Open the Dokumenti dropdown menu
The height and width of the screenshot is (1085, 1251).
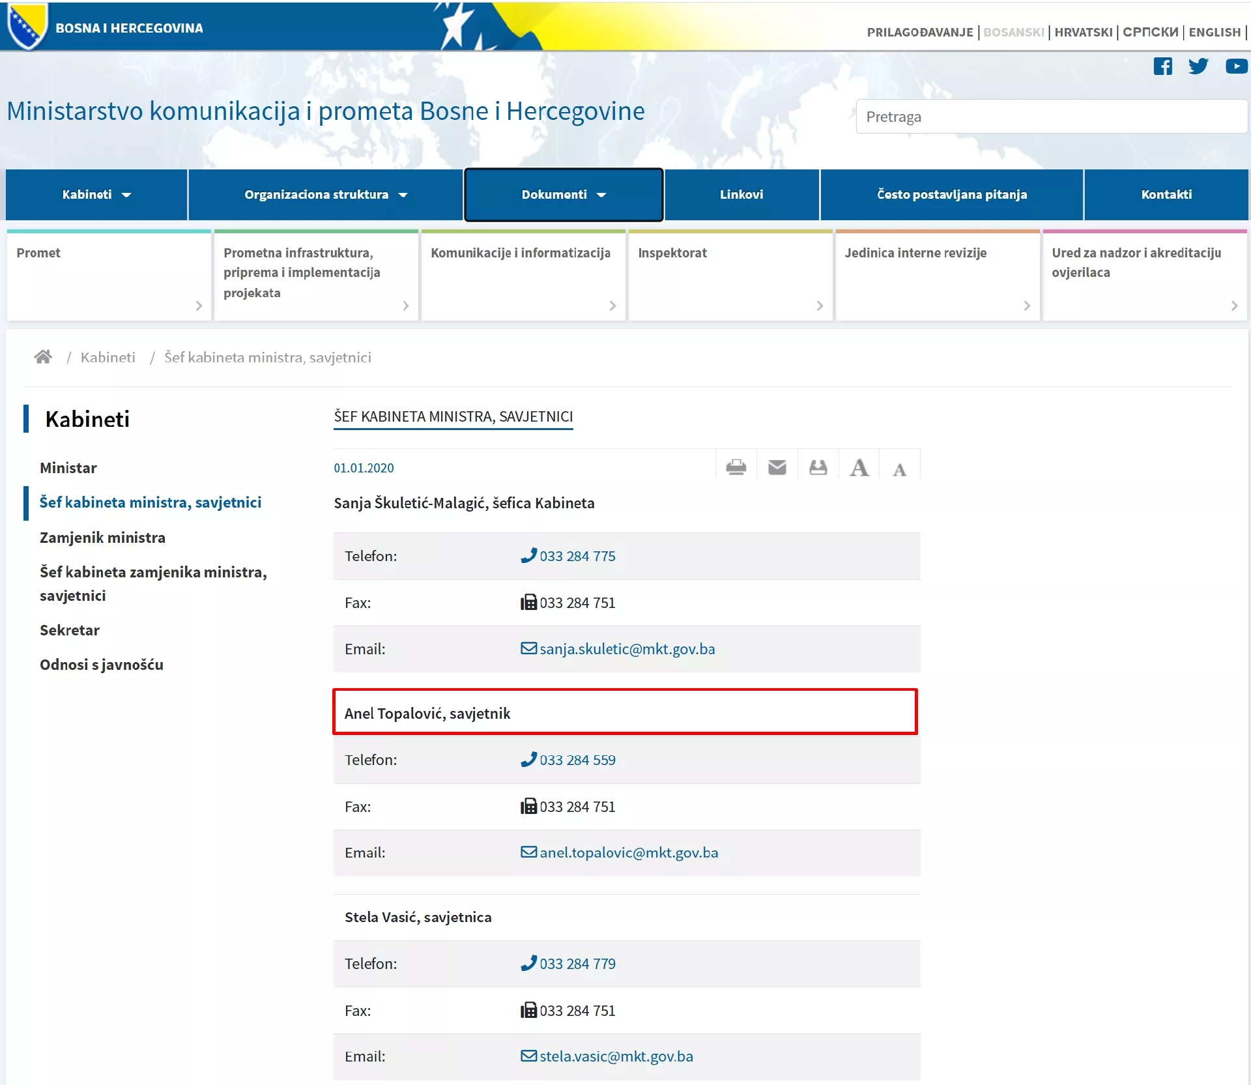point(563,195)
